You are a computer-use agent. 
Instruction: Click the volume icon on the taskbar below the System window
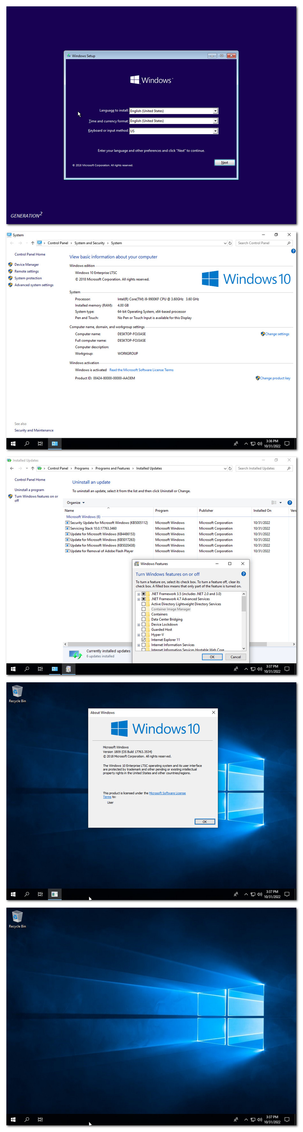tap(260, 443)
